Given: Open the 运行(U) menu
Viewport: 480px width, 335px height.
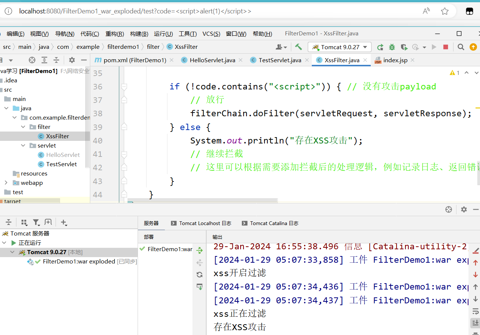Looking at the screenshot, I should pos(163,34).
